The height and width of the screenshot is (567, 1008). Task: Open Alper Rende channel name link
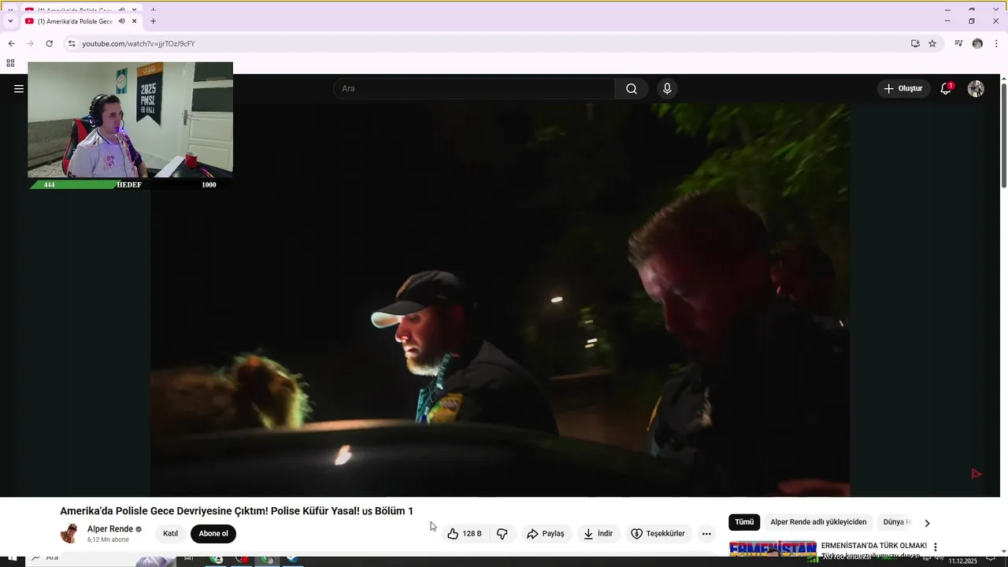point(110,529)
